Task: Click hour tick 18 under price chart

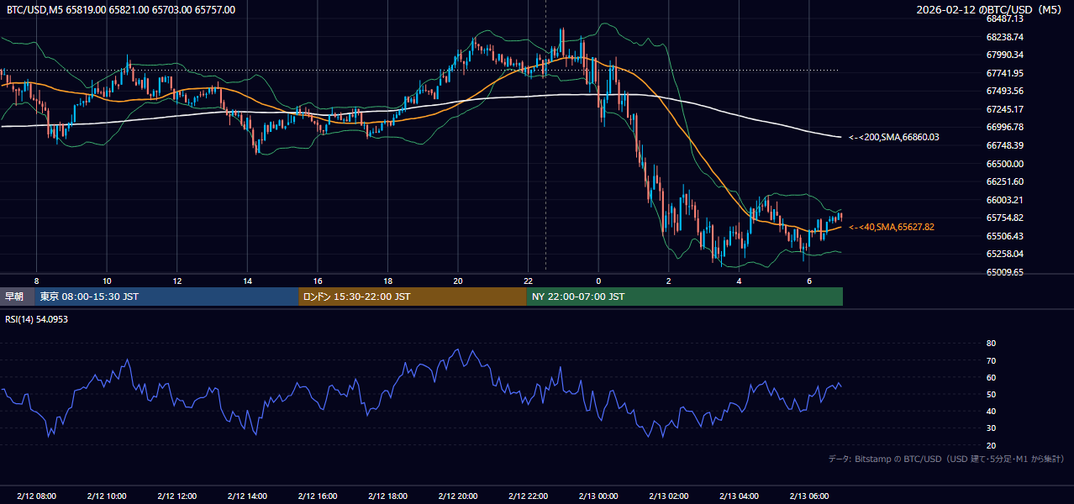Action: pos(387,281)
